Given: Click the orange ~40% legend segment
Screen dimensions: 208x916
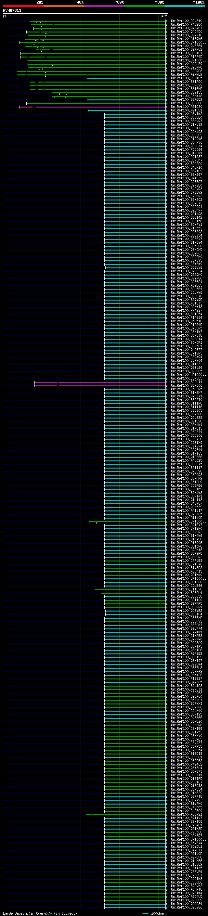Looking at the screenshot, I should click(64, 6).
